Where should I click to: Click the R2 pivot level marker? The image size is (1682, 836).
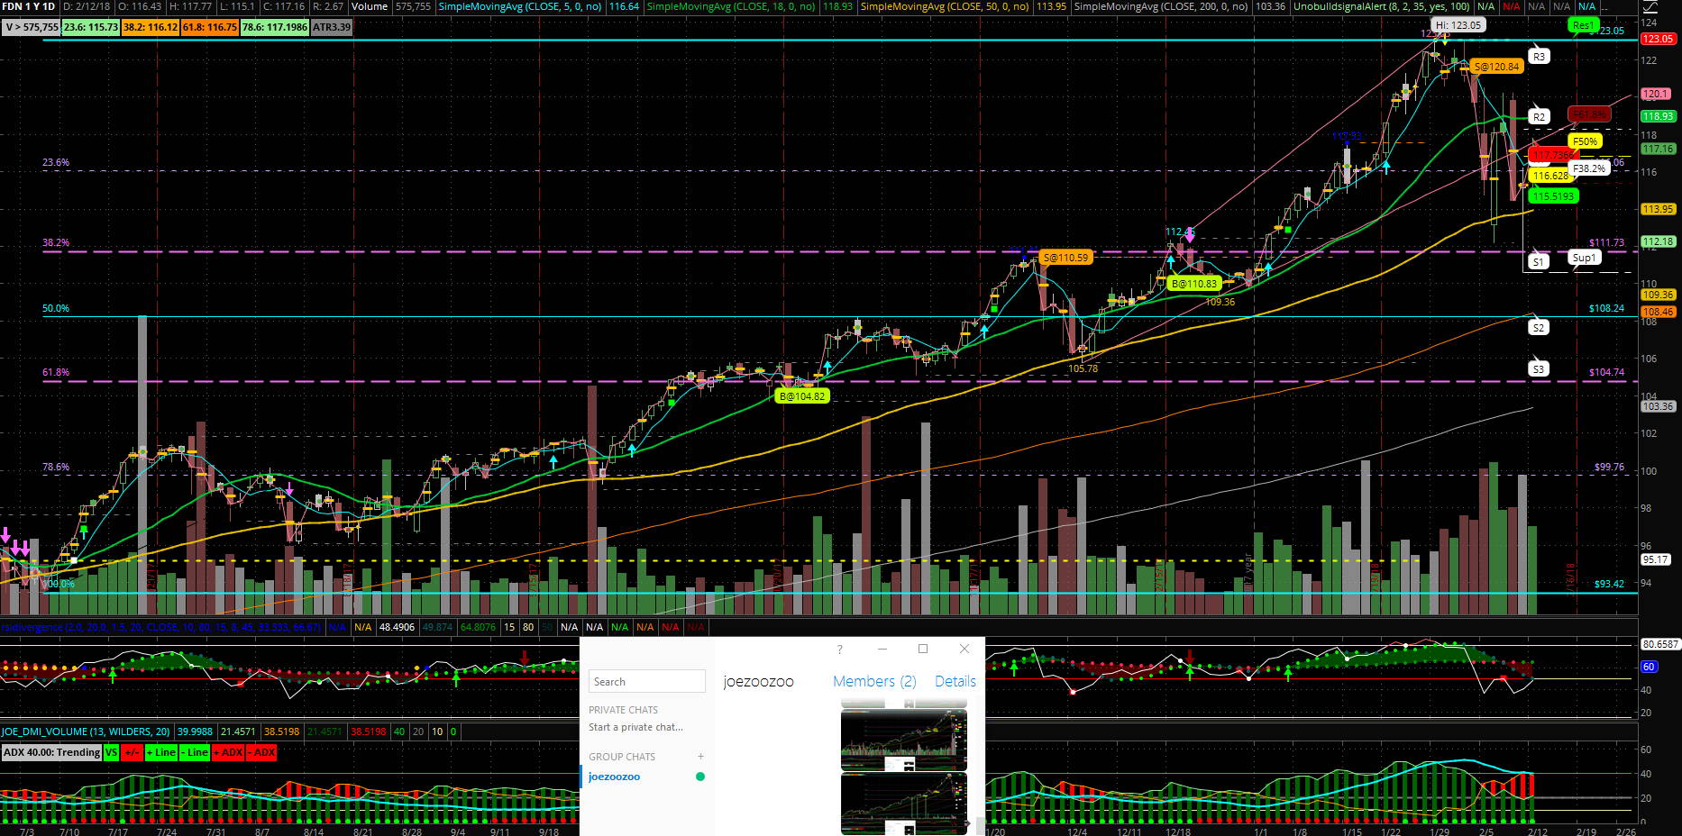pyautogui.click(x=1539, y=117)
